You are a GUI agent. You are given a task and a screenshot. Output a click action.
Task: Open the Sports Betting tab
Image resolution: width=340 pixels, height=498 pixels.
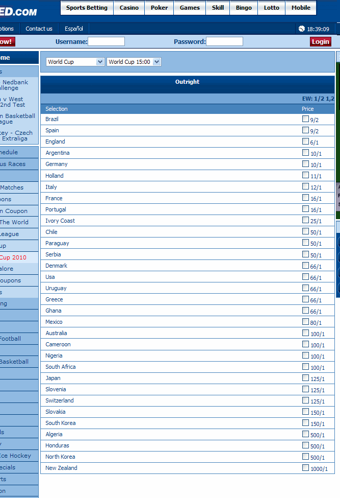pos(87,8)
